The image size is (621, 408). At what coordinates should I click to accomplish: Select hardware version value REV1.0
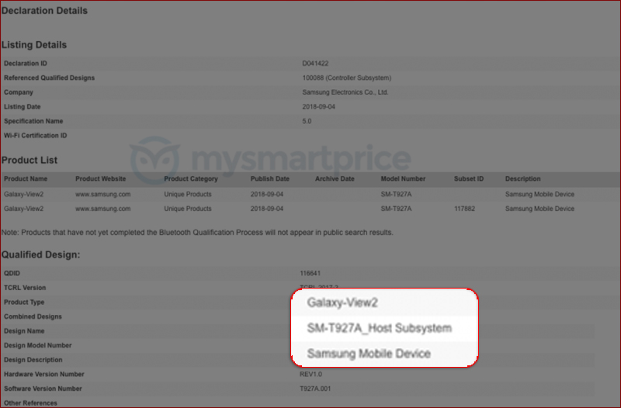click(311, 375)
